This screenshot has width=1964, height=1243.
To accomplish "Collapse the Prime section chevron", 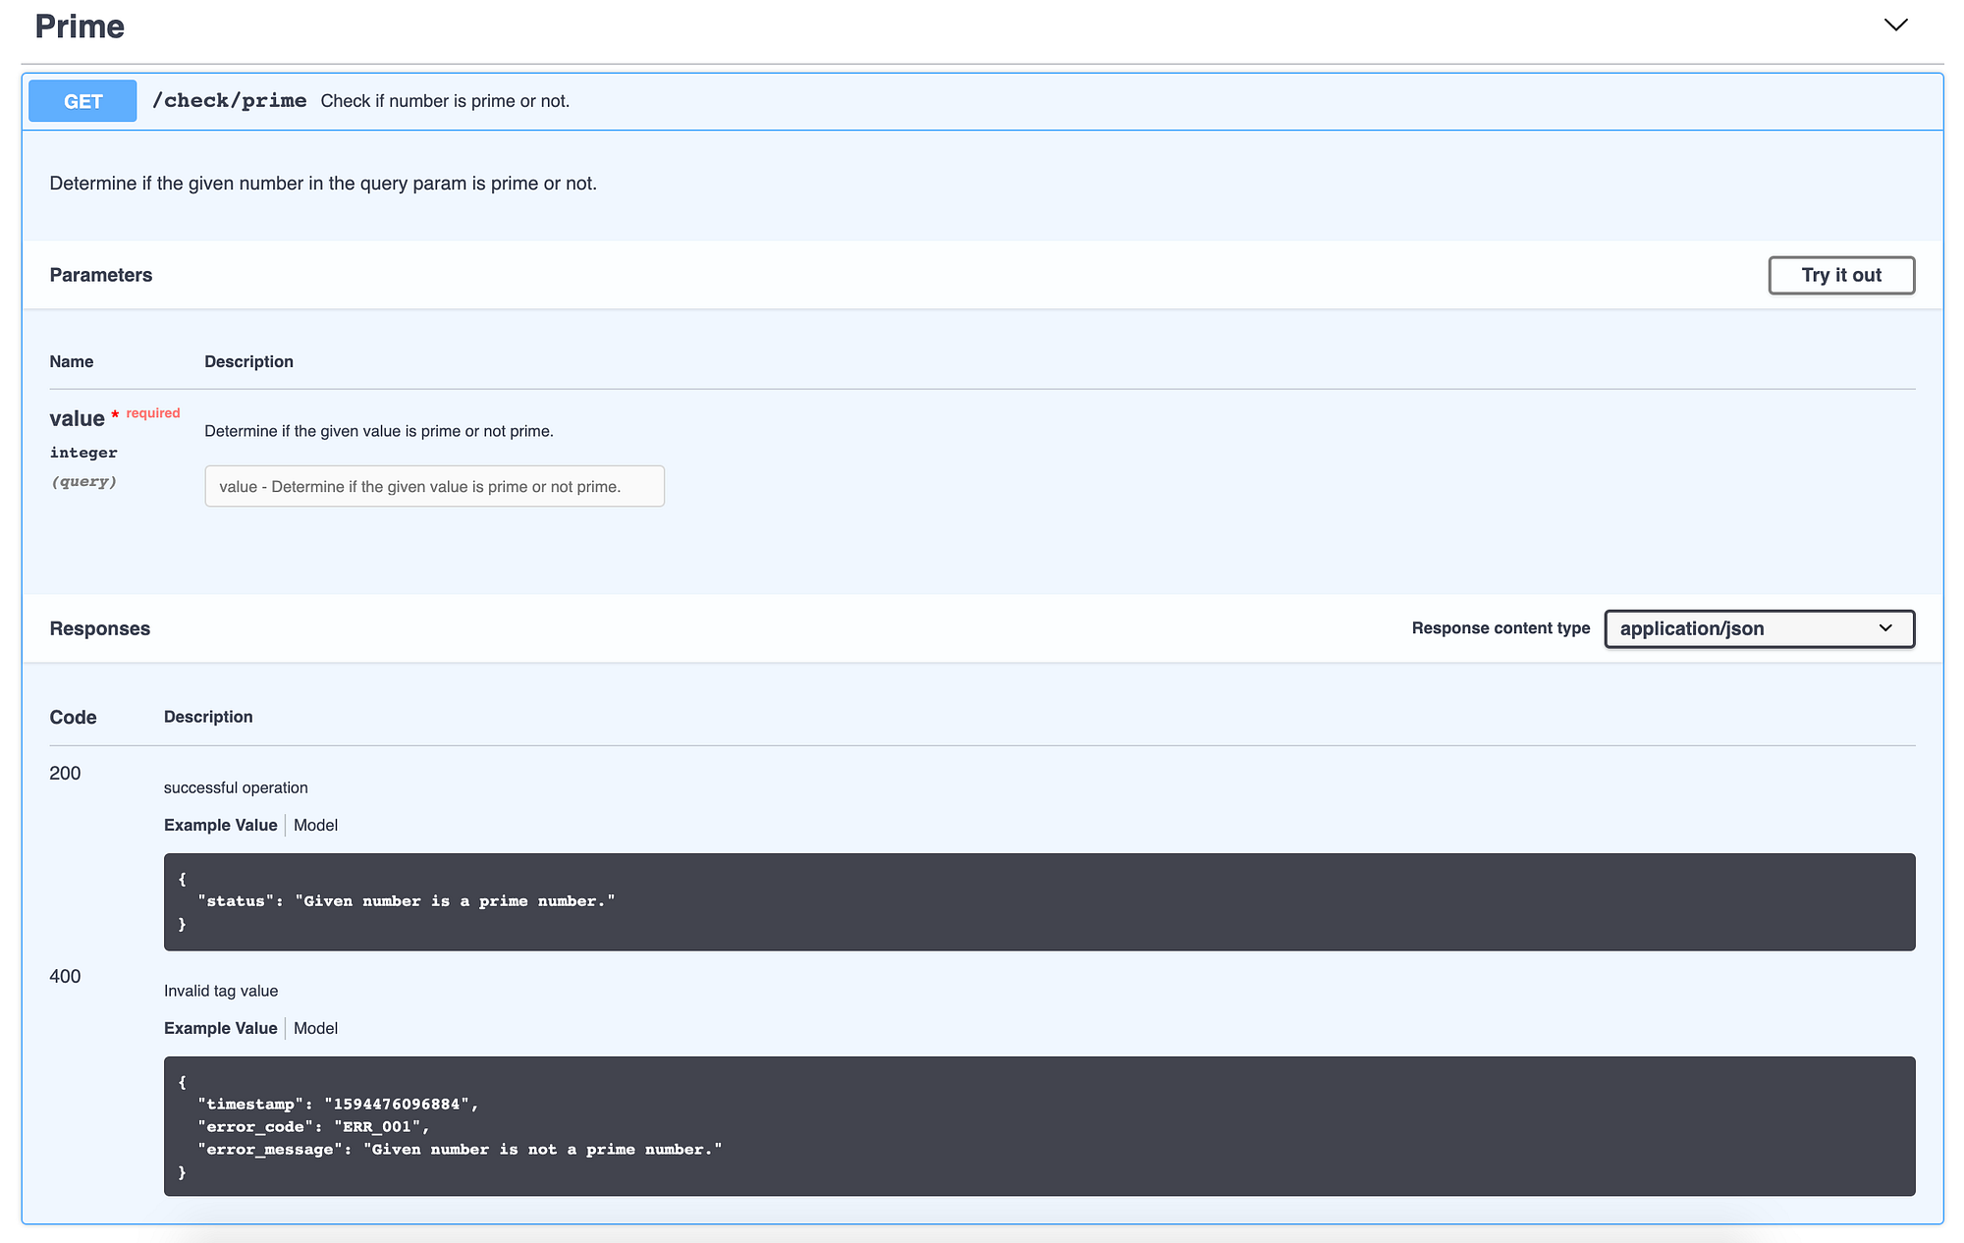I will pyautogui.click(x=1894, y=25).
